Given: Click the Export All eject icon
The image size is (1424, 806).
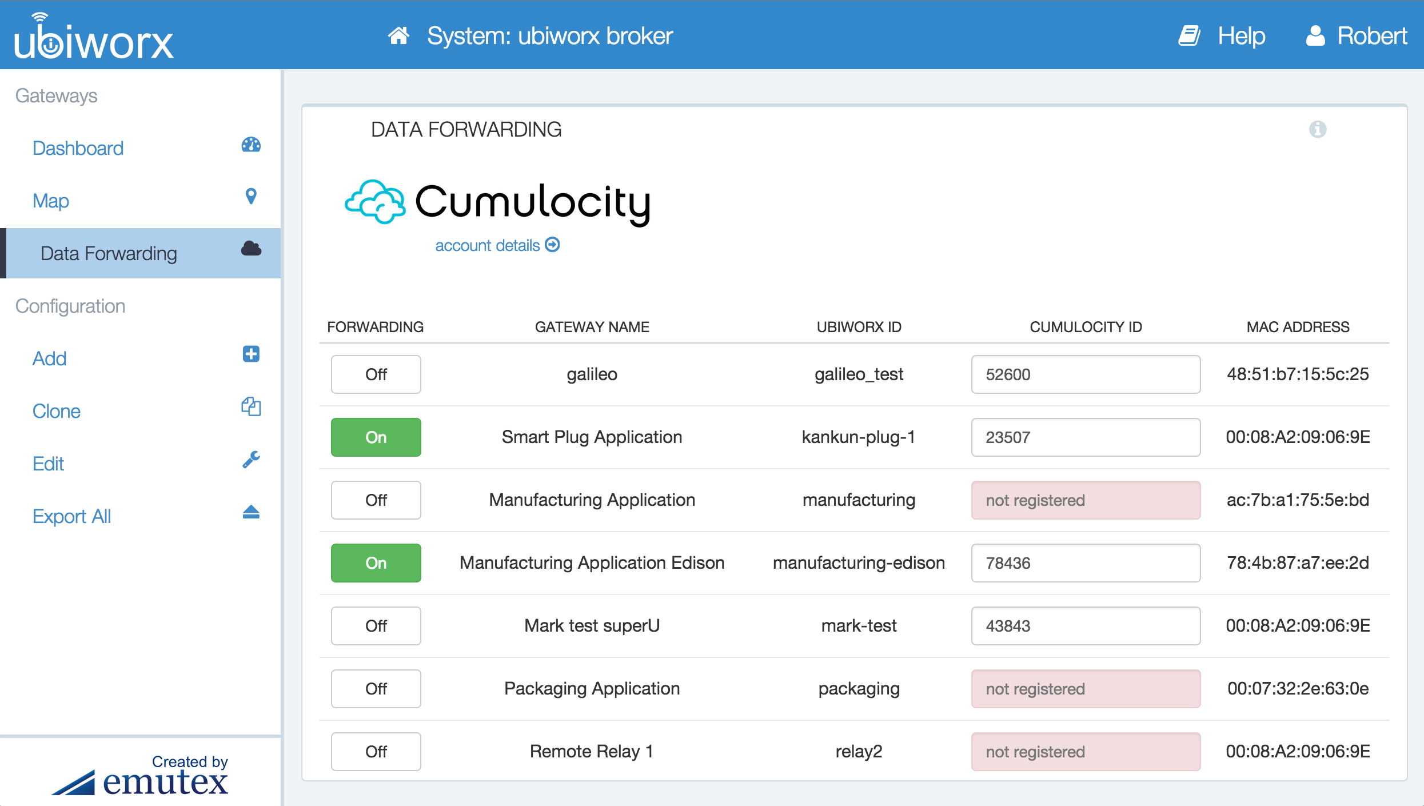Looking at the screenshot, I should 251,512.
